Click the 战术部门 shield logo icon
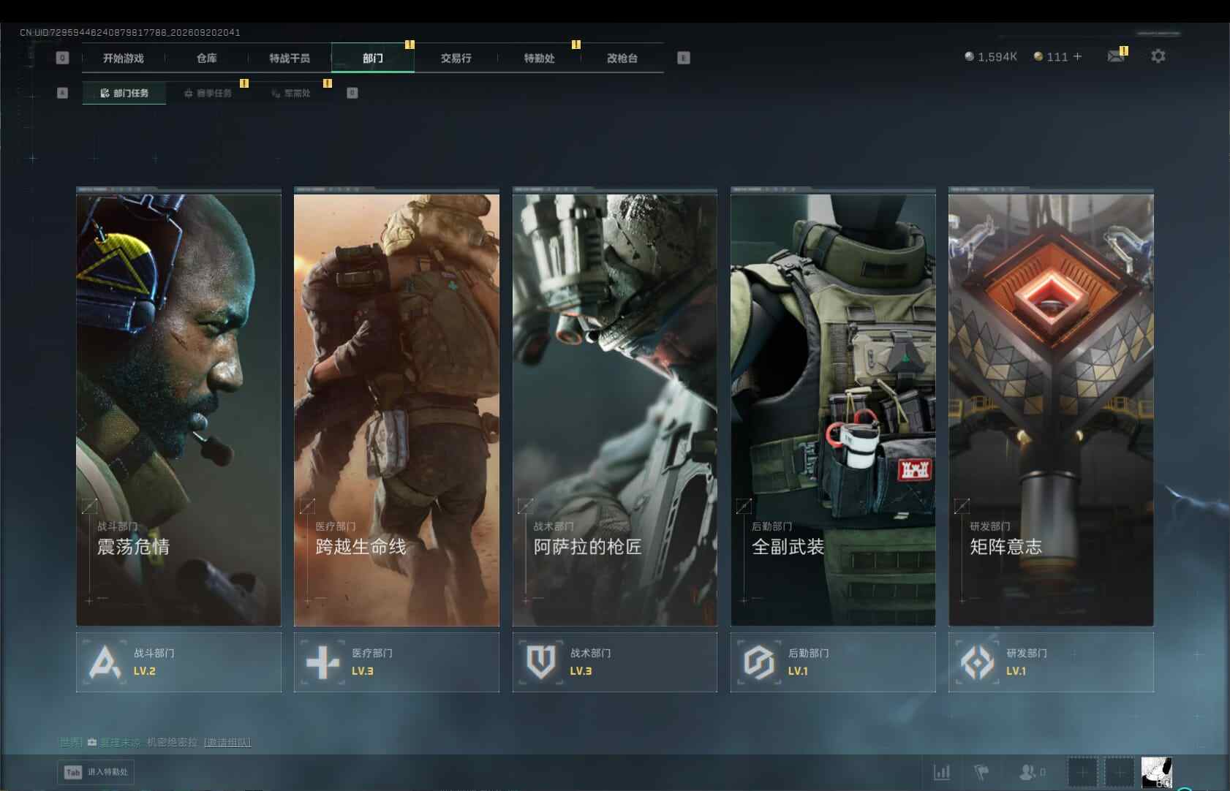The image size is (1230, 791). pyautogui.click(x=541, y=662)
